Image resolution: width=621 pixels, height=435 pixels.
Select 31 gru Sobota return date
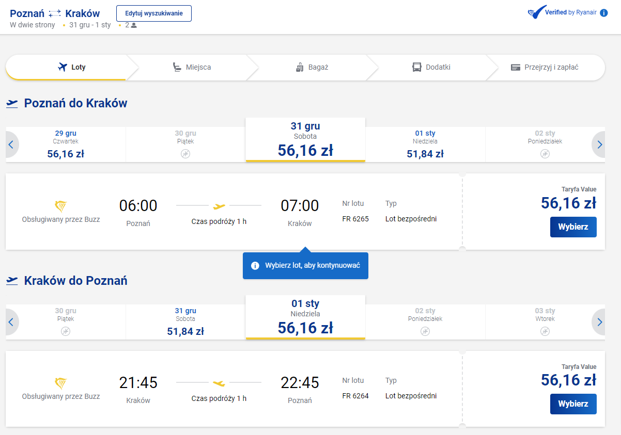tap(185, 322)
